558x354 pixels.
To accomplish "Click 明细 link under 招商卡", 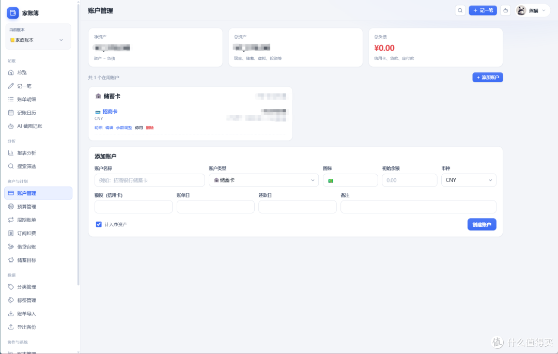I will point(99,128).
